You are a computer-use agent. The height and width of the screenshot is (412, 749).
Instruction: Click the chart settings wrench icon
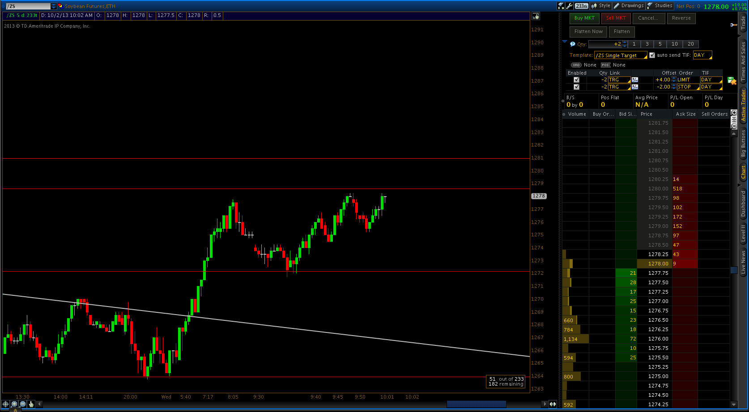[569, 6]
